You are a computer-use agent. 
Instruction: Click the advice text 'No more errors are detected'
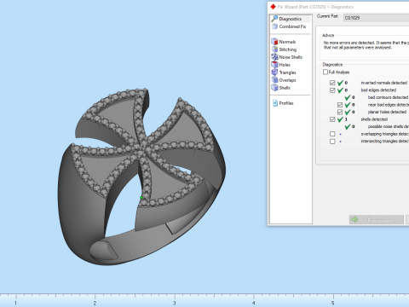(349, 43)
